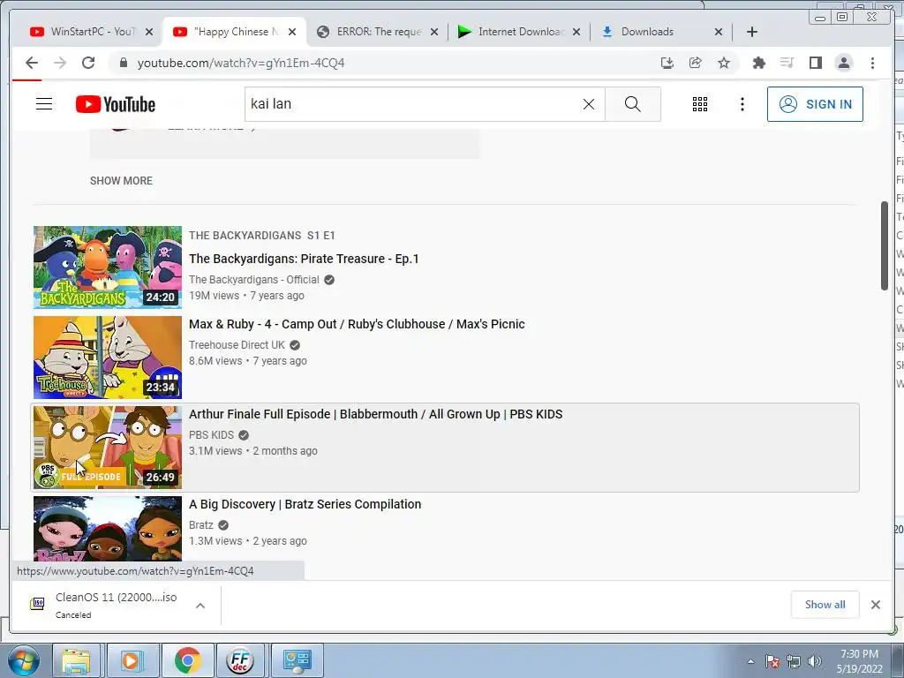Open Max & Ruby Camp Out video title
The height and width of the screenshot is (678, 904).
[x=357, y=324]
